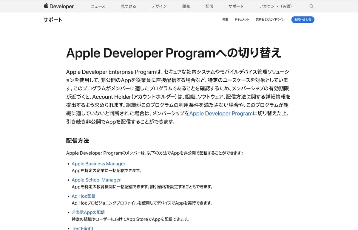
Task: Go to デザイン in navigation bar
Action: [x=159, y=6]
